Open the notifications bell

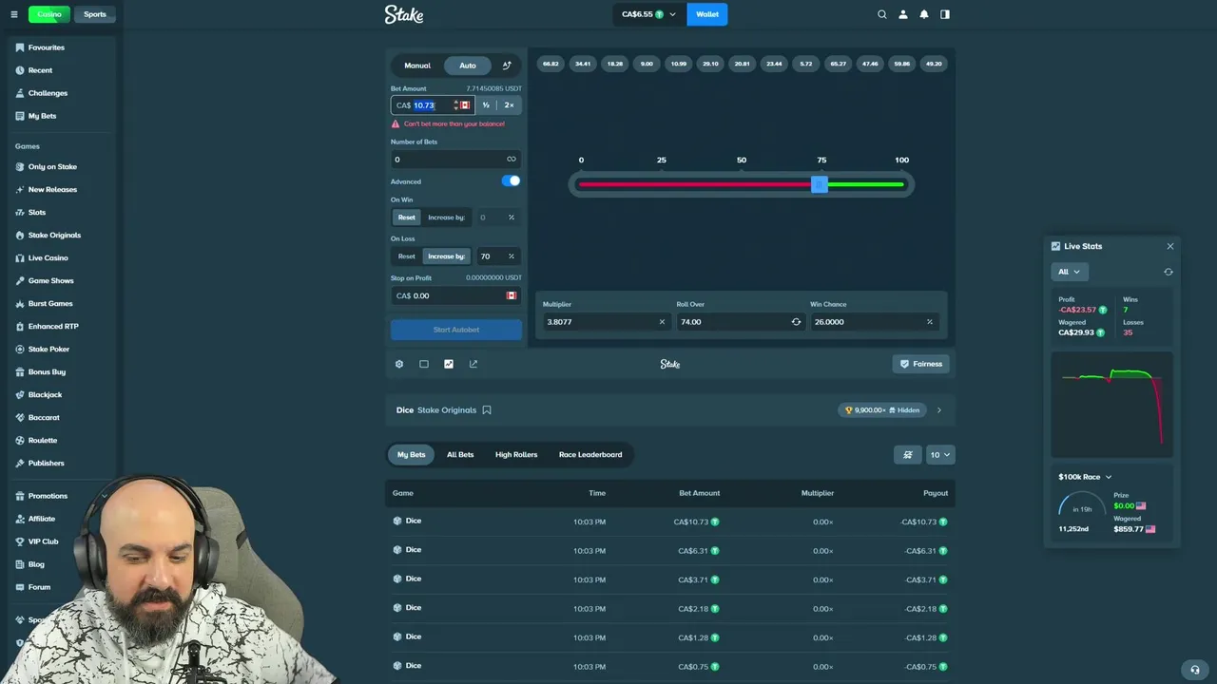(923, 14)
